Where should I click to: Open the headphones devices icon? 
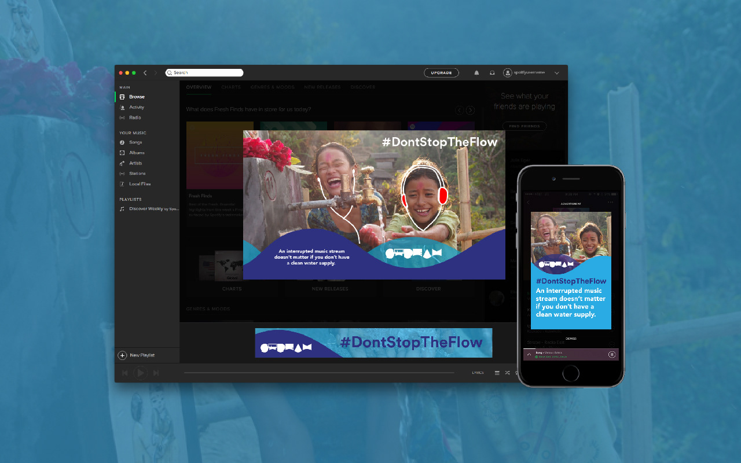[x=492, y=73]
